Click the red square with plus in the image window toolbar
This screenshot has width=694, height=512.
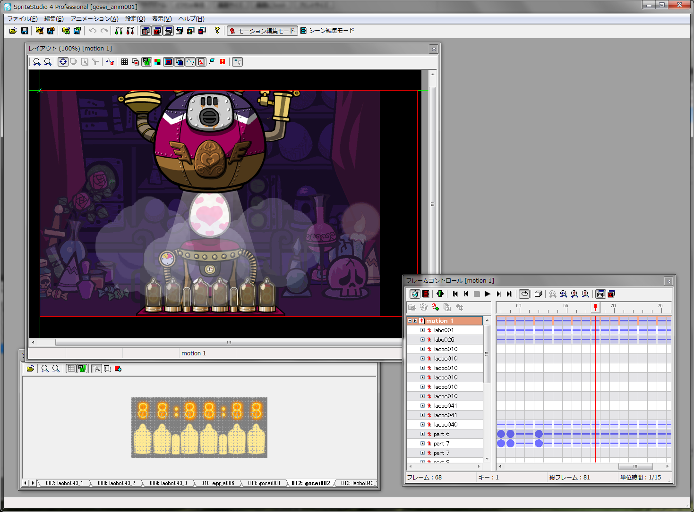click(x=118, y=369)
